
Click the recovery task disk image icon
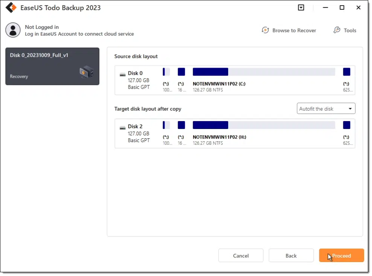[x=87, y=72]
